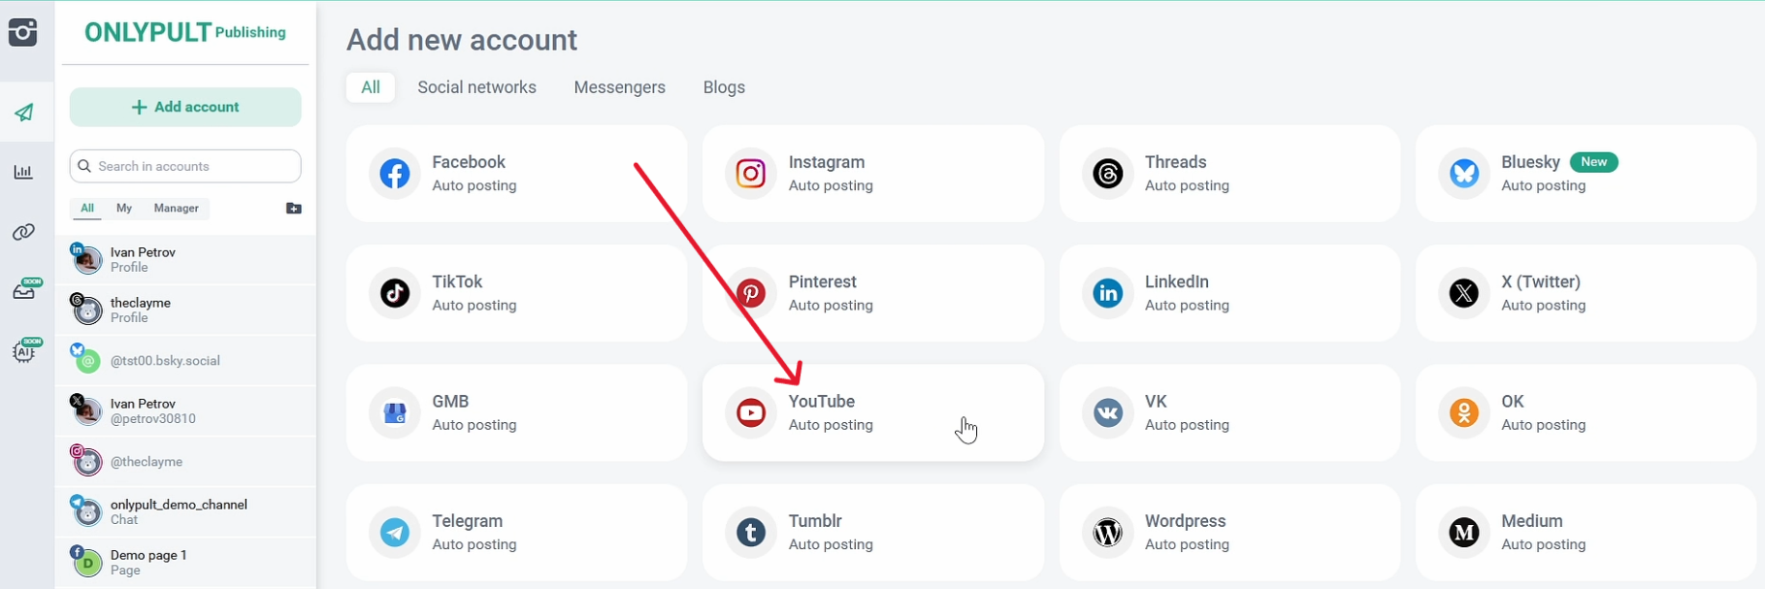Open the Publishing paper plane sidebar icon
The height and width of the screenshot is (589, 1765).
point(24,113)
